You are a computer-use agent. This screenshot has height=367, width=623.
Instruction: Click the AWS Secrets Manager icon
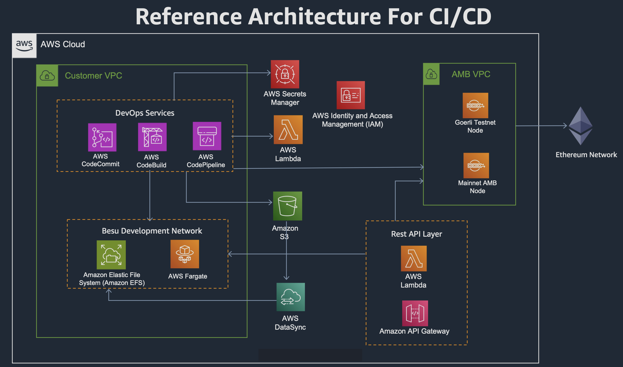[285, 74]
